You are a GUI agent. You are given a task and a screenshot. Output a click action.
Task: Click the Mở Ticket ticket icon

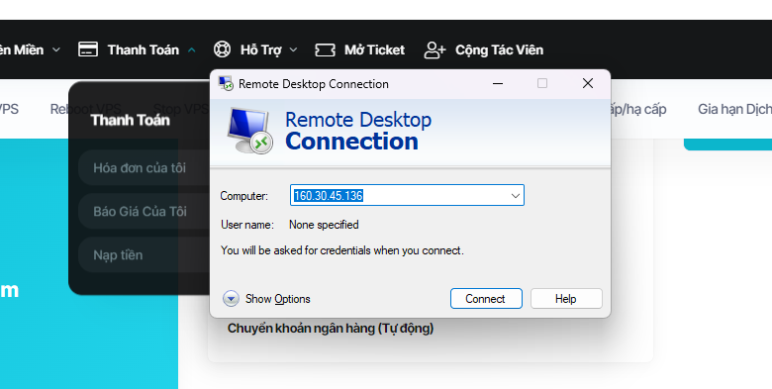pos(325,49)
